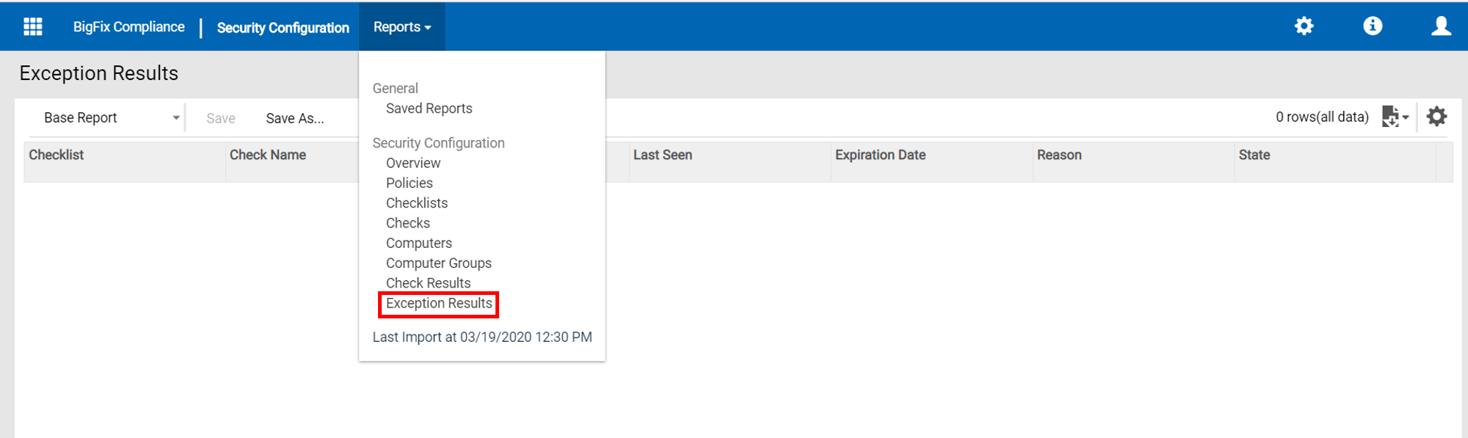Click the Save As... button
The height and width of the screenshot is (438, 1468).
294,118
